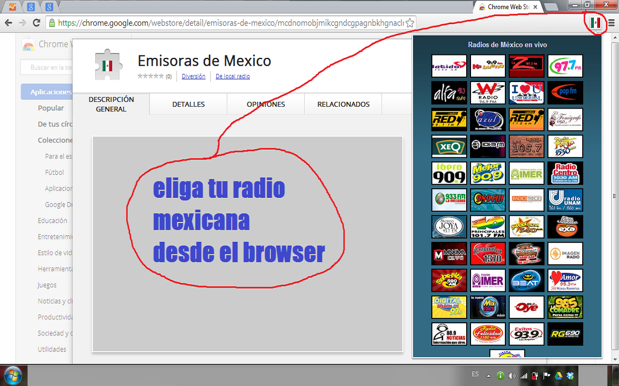Open the Detalles tab

(189, 104)
